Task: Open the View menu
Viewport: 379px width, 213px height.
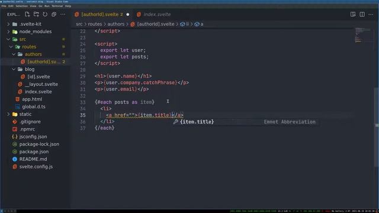Action: tap(33, 6)
